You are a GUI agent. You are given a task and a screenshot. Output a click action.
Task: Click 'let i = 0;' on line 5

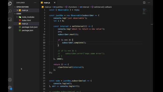pyautogui.click(x=59, y=21)
